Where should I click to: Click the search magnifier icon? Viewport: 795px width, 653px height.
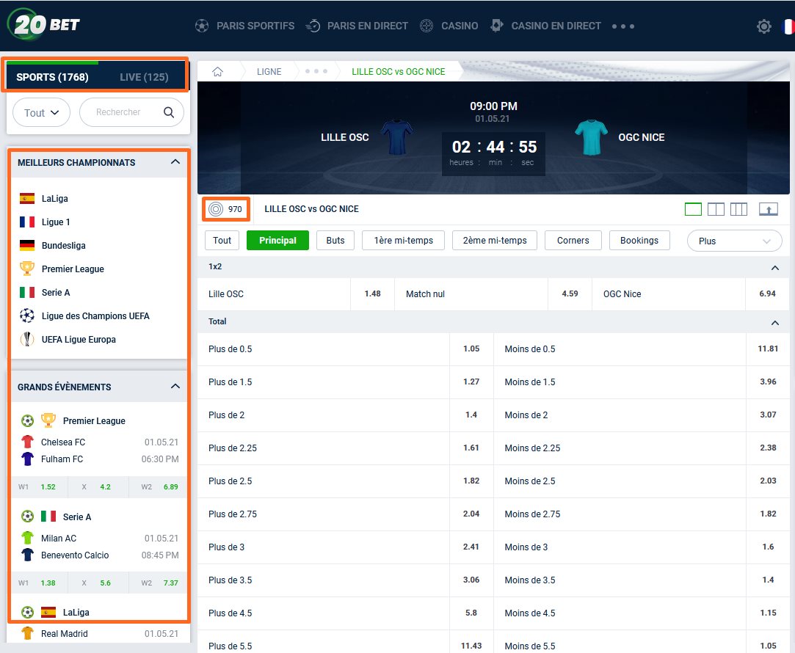169,112
